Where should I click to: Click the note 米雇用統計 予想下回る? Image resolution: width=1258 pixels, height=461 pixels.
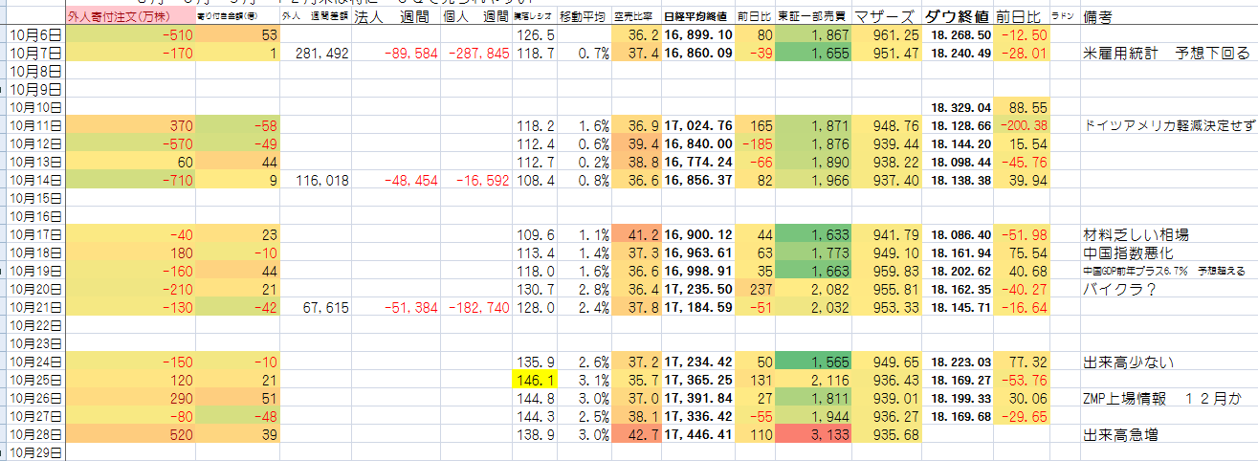1167,54
